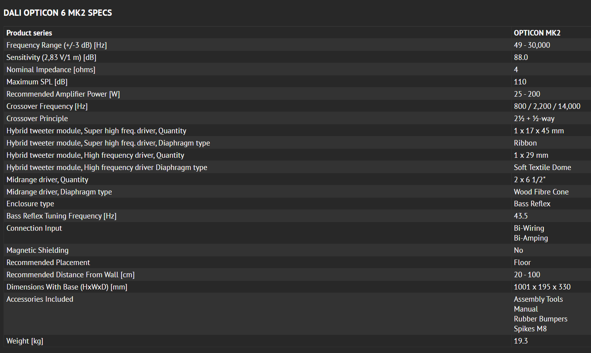Click the Bass Reflex Tuning Frequency label
Screen dimensions: 591x353
tap(61, 216)
